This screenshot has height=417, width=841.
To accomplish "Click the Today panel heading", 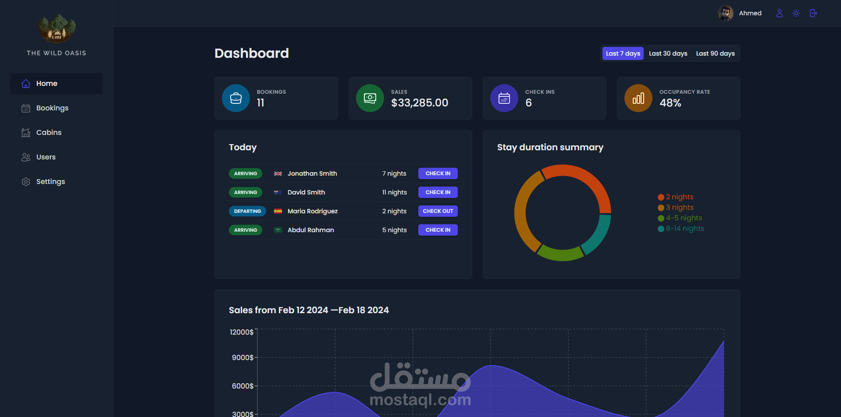I will [242, 148].
